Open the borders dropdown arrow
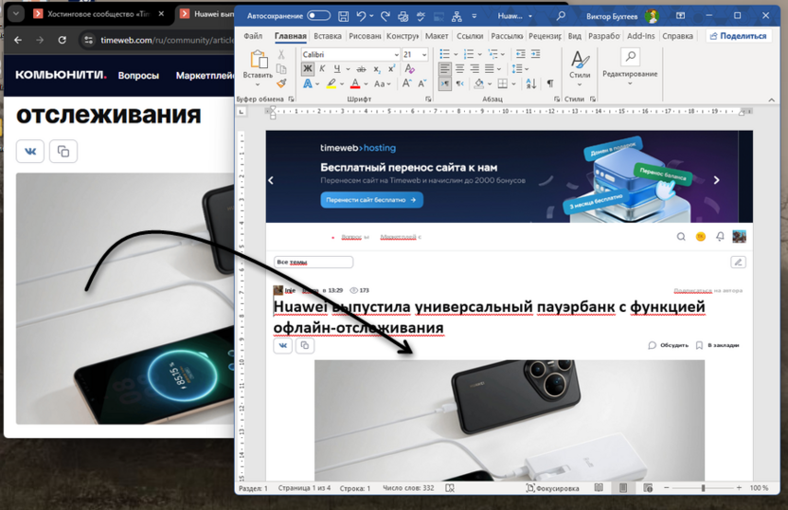 [x=513, y=84]
